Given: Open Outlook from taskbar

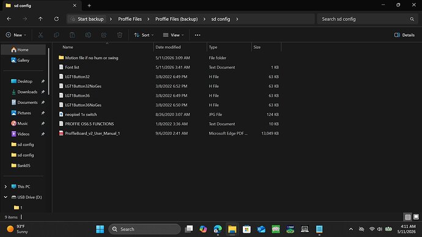Looking at the screenshot, I should [261, 229].
